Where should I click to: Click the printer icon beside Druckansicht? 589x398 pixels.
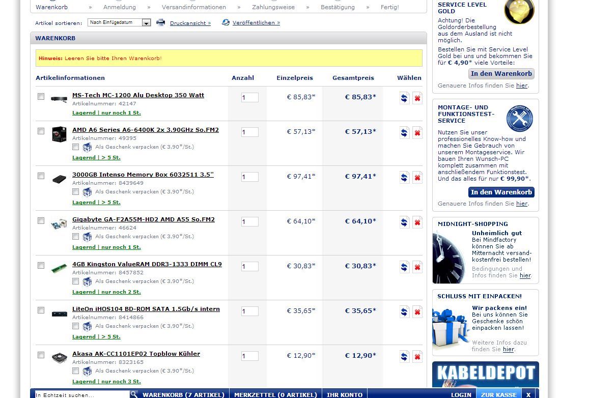click(x=161, y=22)
